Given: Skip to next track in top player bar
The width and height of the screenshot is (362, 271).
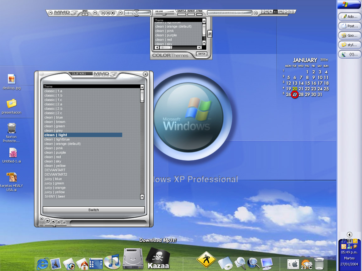Looking at the screenshot, I should click(120, 13).
